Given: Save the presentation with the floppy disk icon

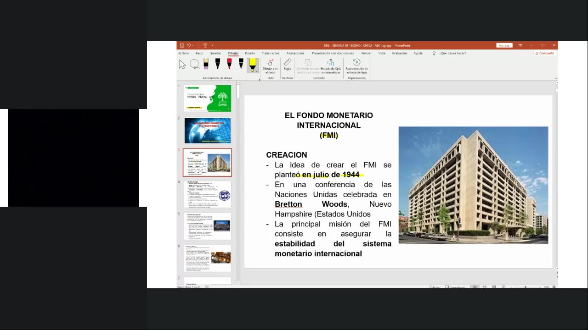Looking at the screenshot, I should click(182, 45).
